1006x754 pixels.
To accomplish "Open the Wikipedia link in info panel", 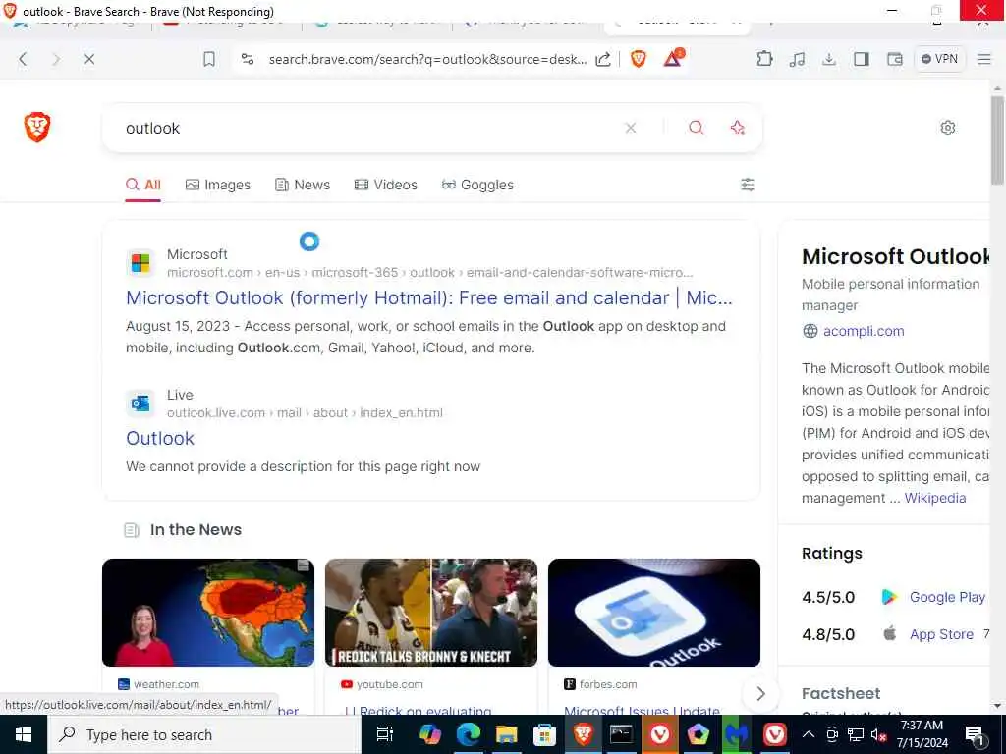I will [935, 498].
